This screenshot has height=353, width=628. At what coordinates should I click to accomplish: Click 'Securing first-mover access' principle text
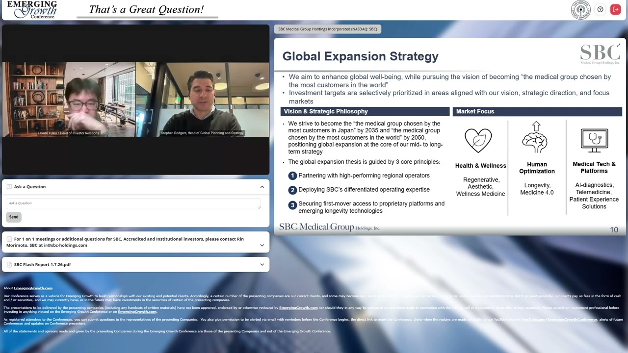(x=371, y=207)
